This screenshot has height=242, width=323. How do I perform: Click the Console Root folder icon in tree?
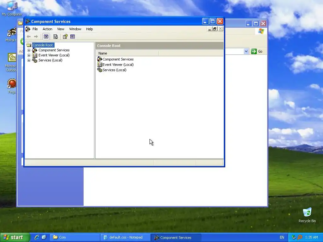[29, 45]
